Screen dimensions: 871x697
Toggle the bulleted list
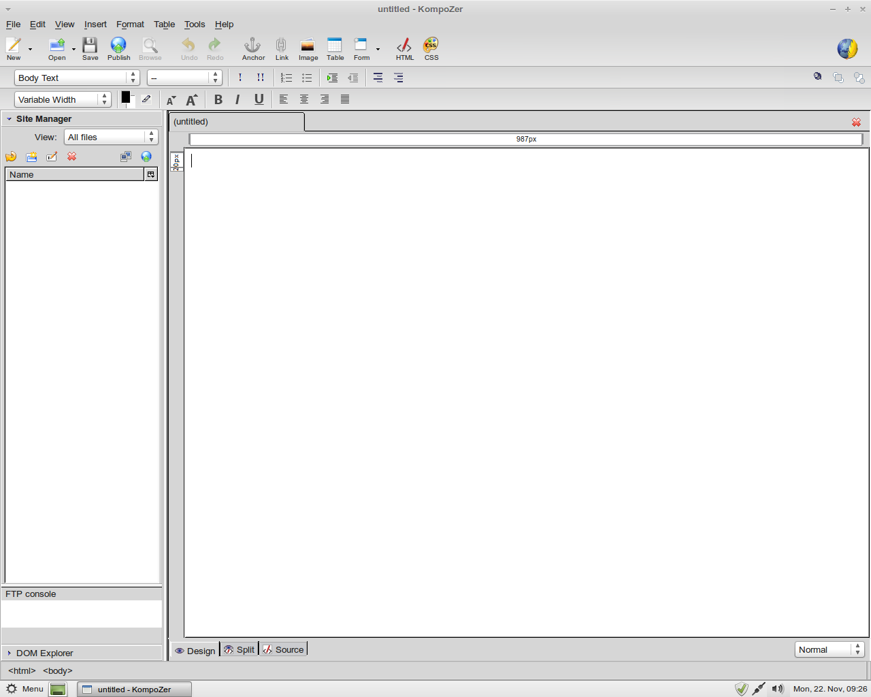(x=307, y=78)
